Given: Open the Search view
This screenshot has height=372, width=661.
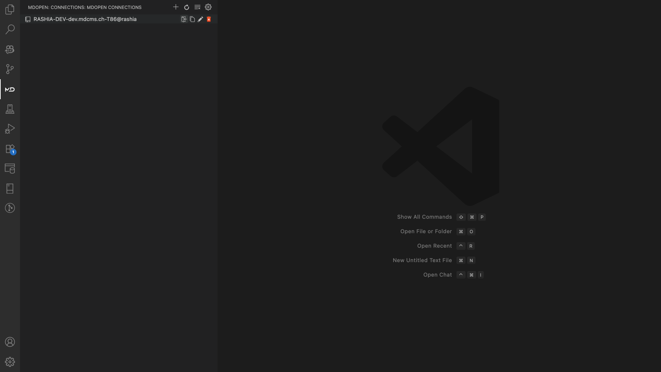Looking at the screenshot, I should [10, 29].
